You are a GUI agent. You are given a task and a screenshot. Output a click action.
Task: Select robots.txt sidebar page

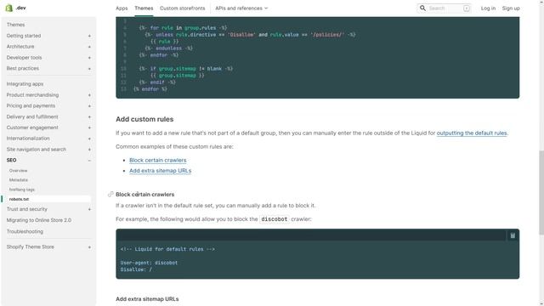coord(19,199)
